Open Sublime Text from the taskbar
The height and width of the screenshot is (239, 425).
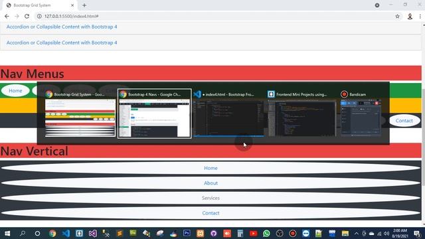click(120, 233)
